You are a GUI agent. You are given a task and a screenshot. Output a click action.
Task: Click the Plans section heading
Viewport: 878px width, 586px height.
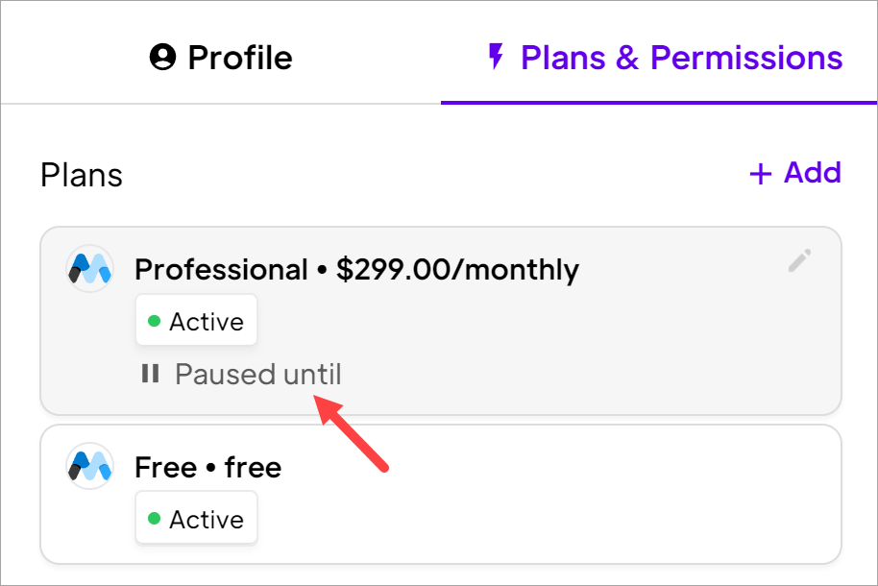[x=82, y=175]
